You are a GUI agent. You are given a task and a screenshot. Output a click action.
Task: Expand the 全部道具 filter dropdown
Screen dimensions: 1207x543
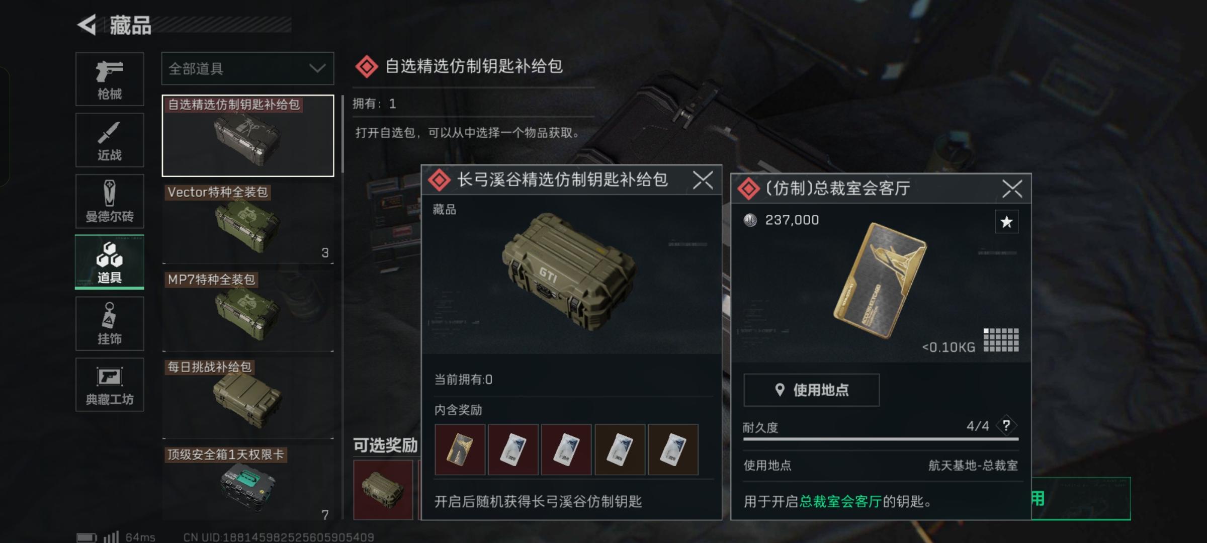[247, 68]
